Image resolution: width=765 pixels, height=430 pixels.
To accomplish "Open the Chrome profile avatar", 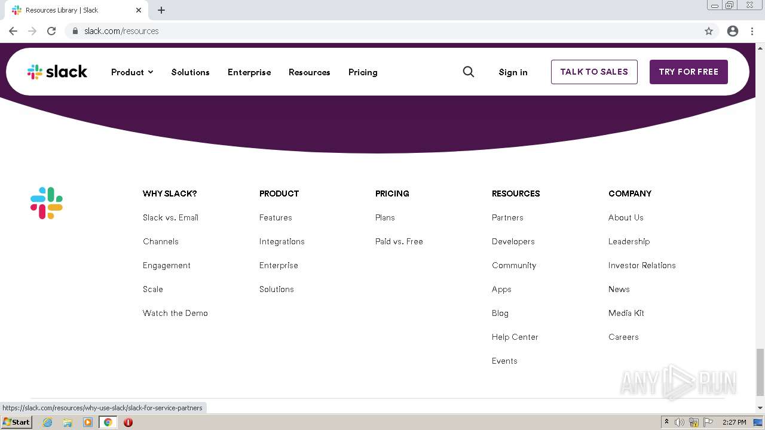I will tap(733, 31).
